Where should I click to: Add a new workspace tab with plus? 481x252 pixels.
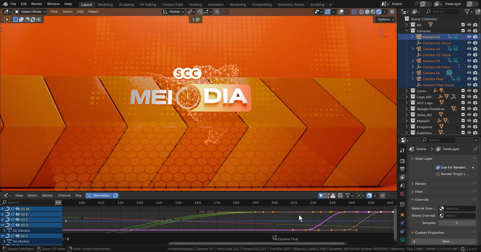(x=330, y=4)
